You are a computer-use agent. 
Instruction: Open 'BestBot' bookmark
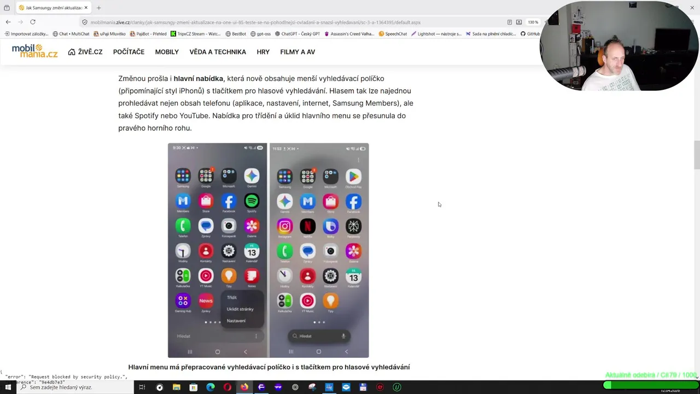[x=235, y=34]
